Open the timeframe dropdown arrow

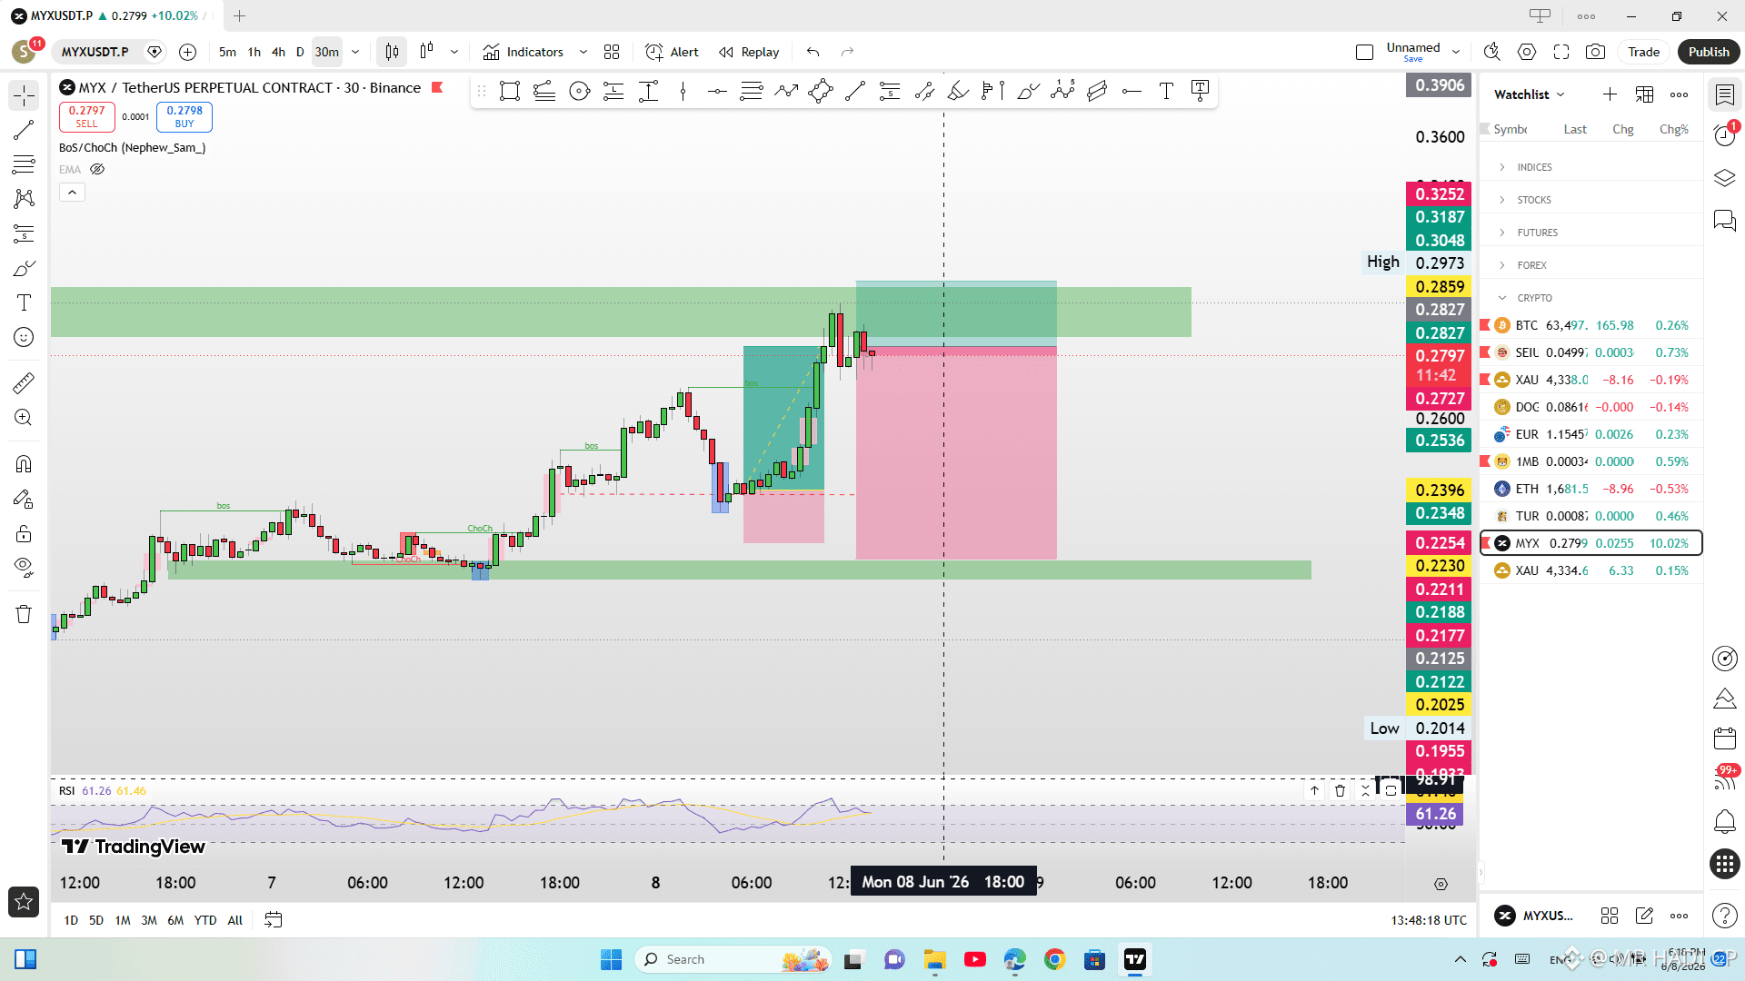click(355, 52)
